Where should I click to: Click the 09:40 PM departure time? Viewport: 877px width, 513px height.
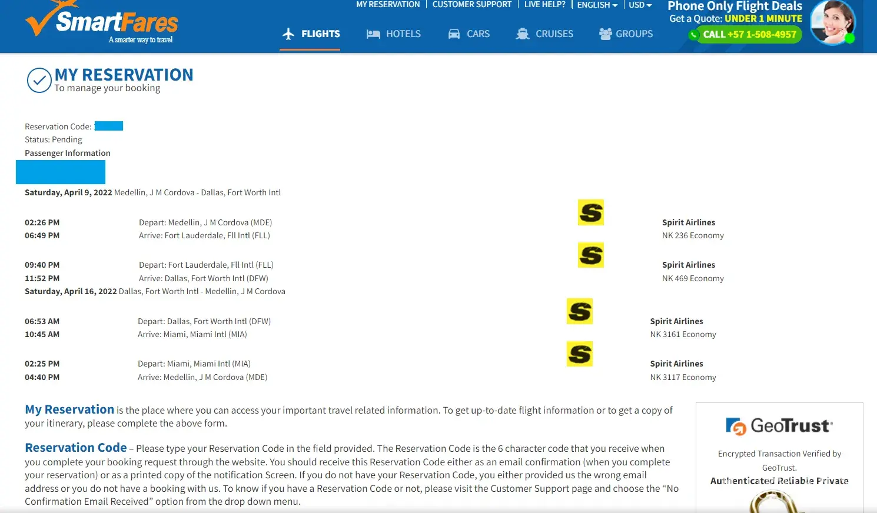42,265
